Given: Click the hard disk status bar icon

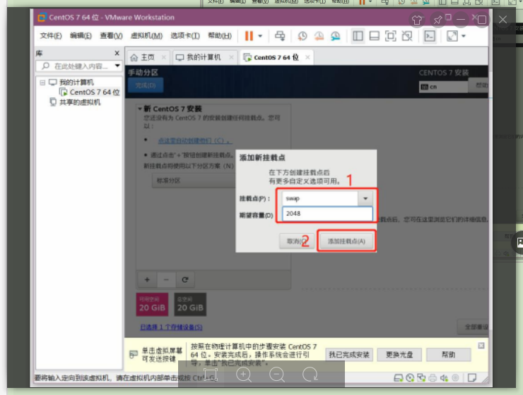Looking at the screenshot, I should [x=398, y=377].
